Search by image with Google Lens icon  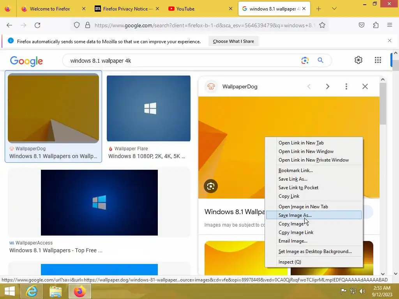[305, 60]
